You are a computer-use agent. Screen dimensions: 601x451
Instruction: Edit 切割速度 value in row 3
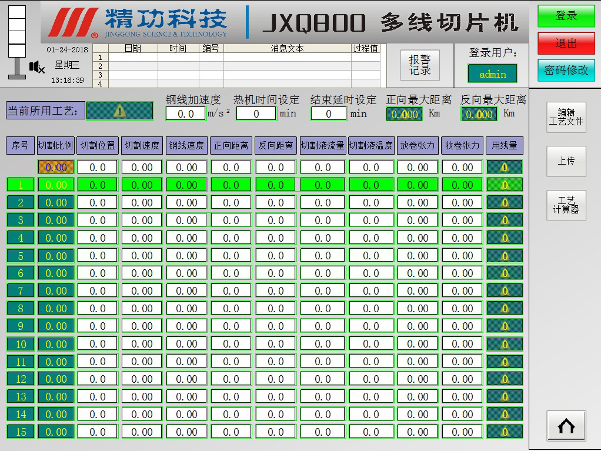click(142, 220)
